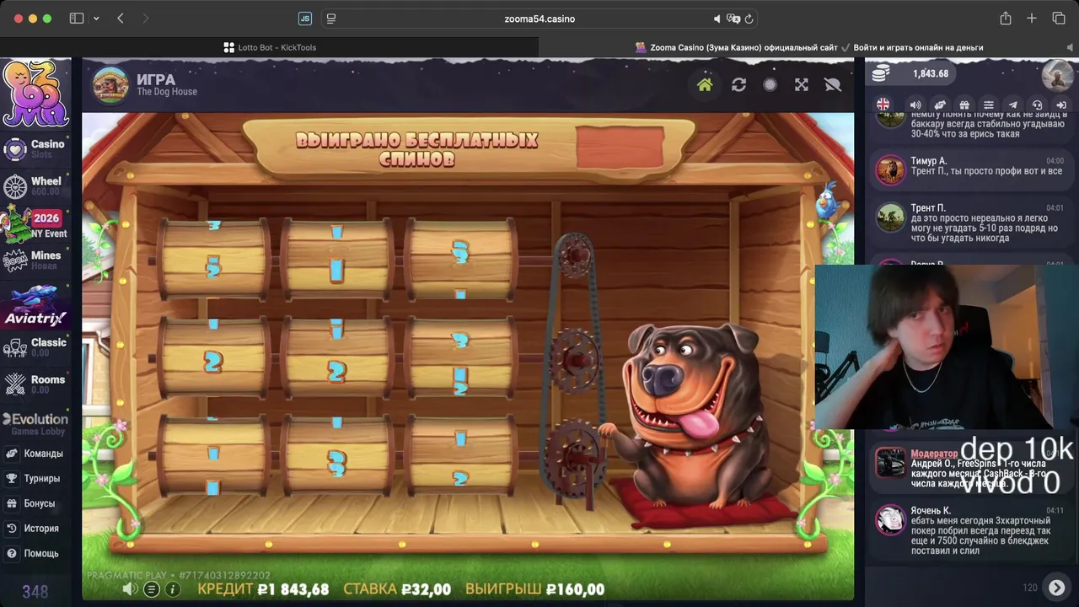The width and height of the screenshot is (1079, 607).
Task: Open Casino Slots section
Action: click(x=35, y=149)
